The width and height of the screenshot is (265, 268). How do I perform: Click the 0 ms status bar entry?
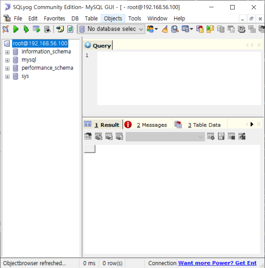(x=89, y=263)
